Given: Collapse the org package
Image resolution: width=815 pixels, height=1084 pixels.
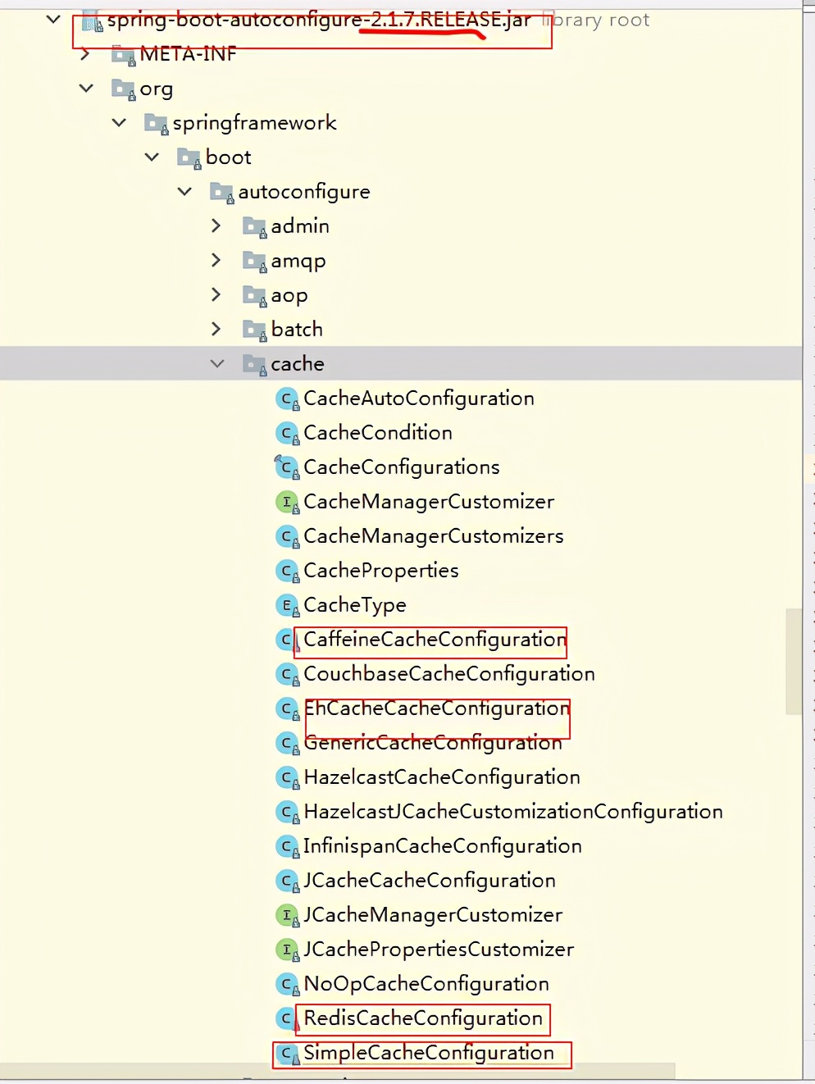Looking at the screenshot, I should point(86,88).
